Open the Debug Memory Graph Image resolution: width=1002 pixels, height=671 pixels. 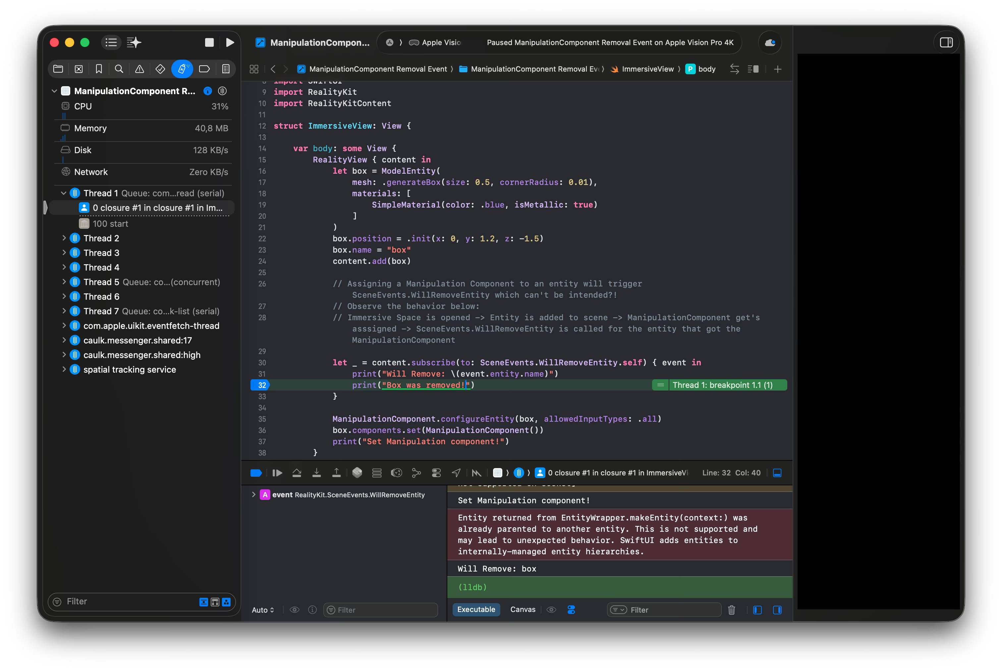[416, 473]
